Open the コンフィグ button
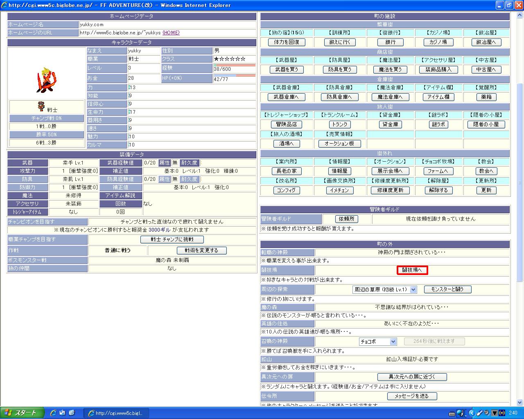Image resolution: width=524 pixels, height=419 pixels. [x=287, y=190]
